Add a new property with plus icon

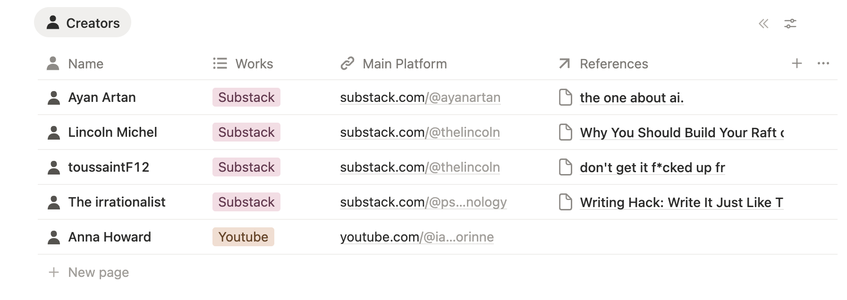pyautogui.click(x=796, y=63)
